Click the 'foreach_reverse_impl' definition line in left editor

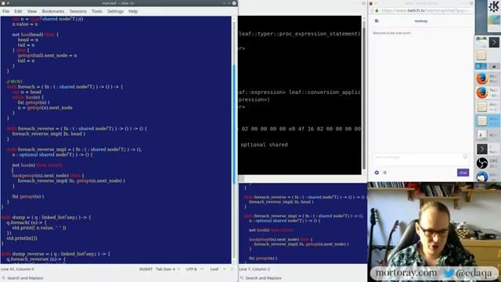click(x=74, y=150)
